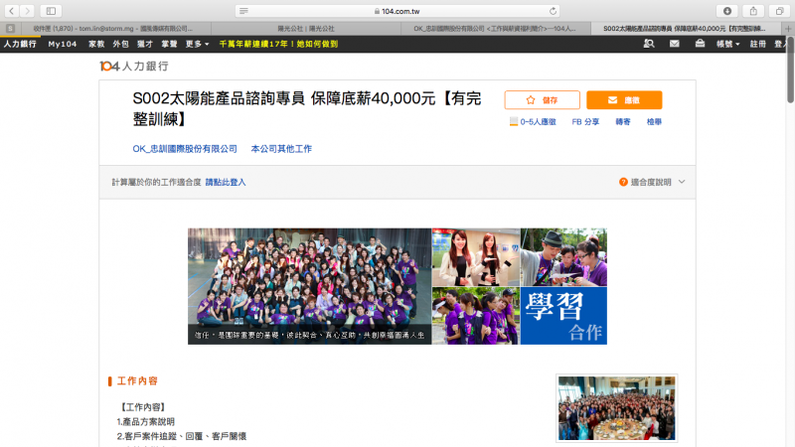This screenshot has width=795, height=447.
Task: Open 外包 in top navigation
Action: point(120,44)
